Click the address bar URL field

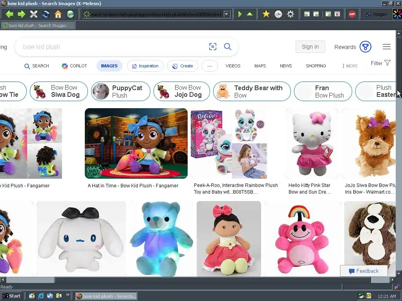(x=156, y=15)
